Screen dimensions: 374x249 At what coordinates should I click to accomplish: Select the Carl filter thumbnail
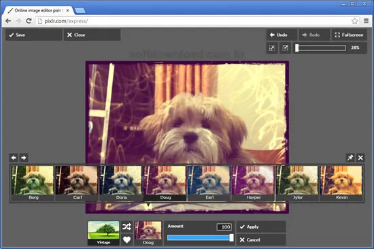pyautogui.click(x=77, y=183)
